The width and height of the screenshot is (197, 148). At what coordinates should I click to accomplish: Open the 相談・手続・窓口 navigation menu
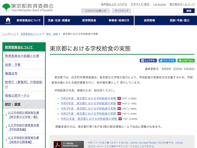pyautogui.click(x=180, y=20)
